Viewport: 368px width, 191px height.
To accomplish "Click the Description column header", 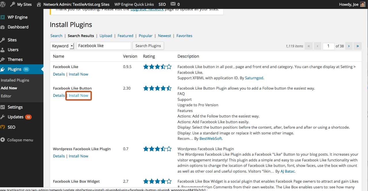I will coord(188,56).
